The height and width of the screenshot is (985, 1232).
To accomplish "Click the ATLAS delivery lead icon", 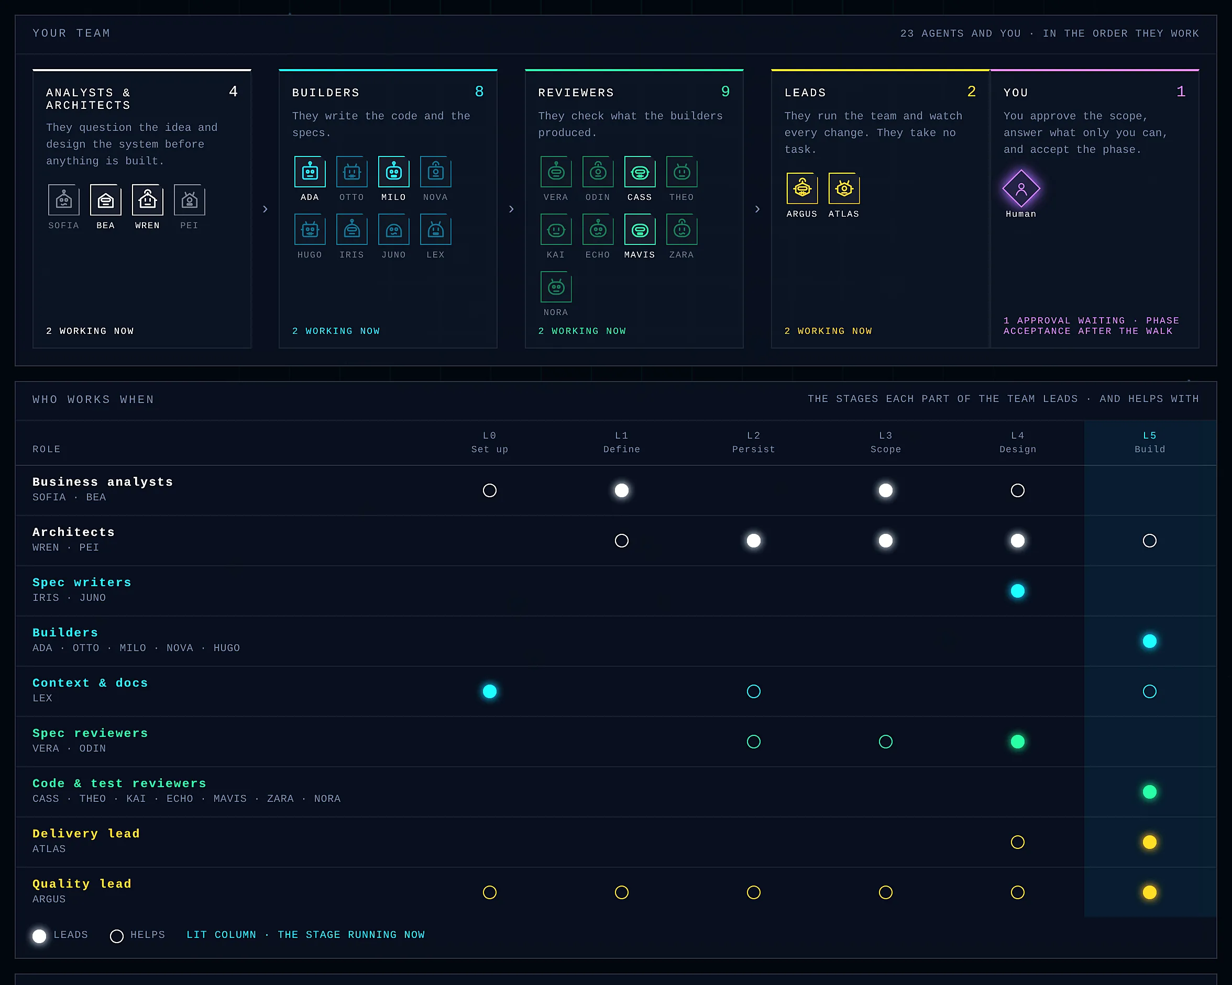I will point(844,188).
